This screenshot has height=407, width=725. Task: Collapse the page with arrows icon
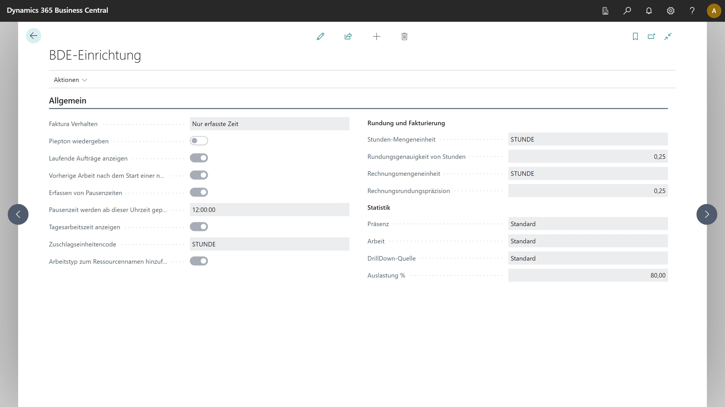(668, 36)
